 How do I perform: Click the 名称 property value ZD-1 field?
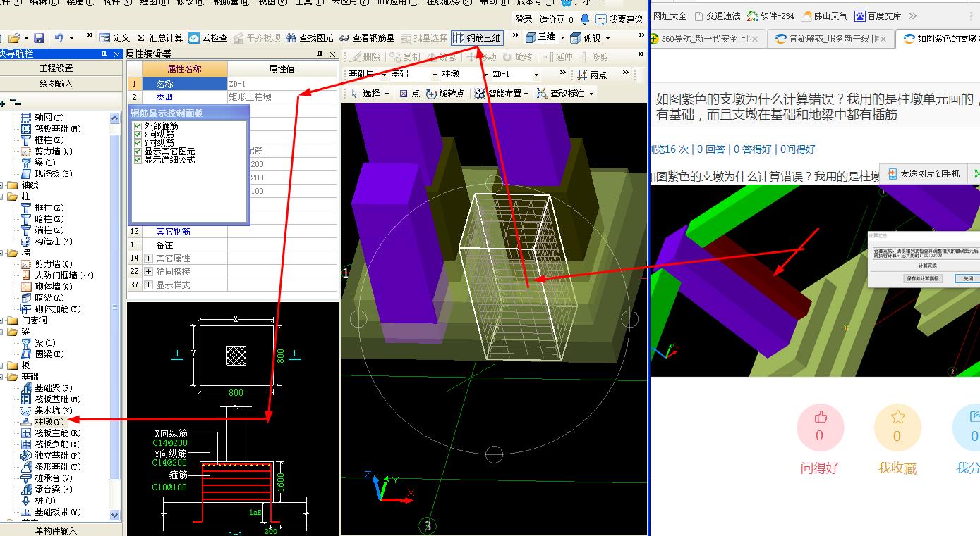(282, 84)
